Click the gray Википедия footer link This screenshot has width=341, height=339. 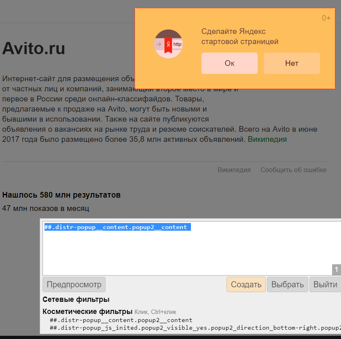tap(234, 170)
